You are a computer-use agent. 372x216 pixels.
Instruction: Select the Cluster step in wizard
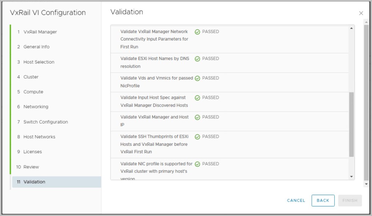pyautogui.click(x=31, y=77)
